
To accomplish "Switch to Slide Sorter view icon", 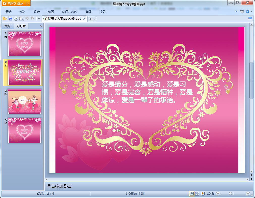I will 197,194.
